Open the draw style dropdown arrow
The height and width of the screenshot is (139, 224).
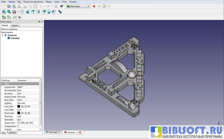click(17, 12)
